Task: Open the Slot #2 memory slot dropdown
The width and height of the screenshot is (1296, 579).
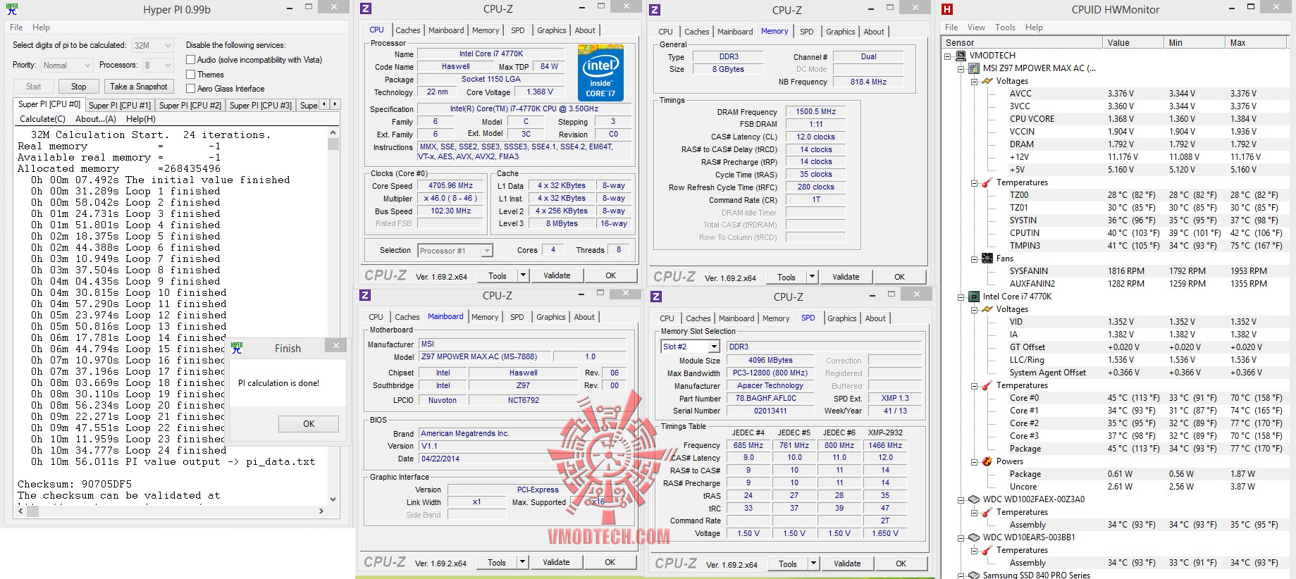Action: (x=714, y=347)
